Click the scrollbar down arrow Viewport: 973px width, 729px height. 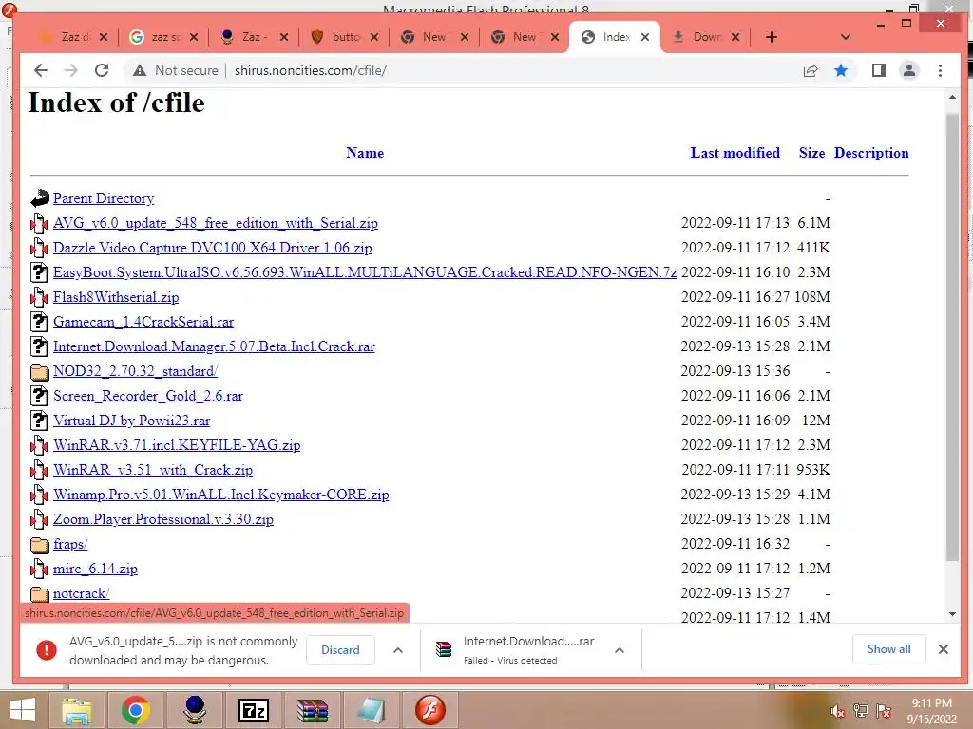952,614
